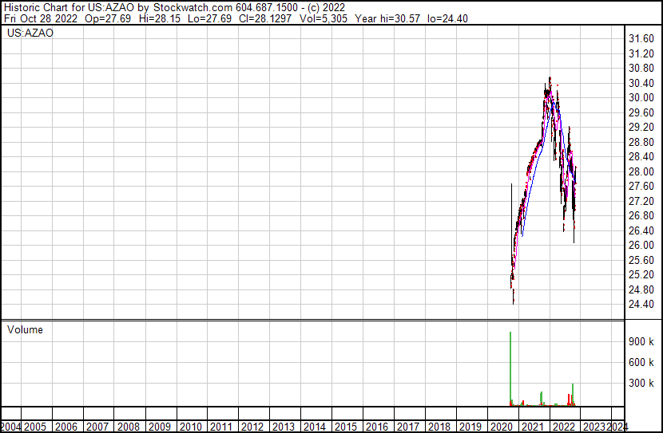Pick the 2012 year label on the time axis
The height and width of the screenshot is (433, 663).
tap(252, 427)
